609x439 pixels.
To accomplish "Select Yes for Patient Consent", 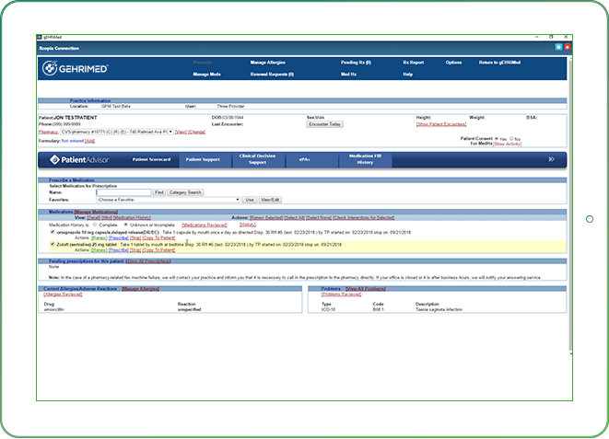I will (x=497, y=138).
